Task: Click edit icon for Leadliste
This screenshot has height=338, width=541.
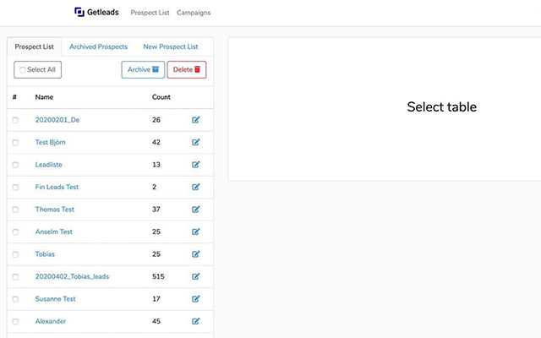Action: click(195, 165)
